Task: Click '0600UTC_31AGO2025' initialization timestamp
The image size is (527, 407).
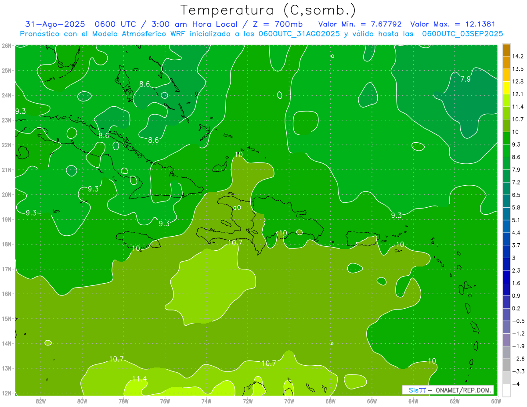Action: coord(299,34)
